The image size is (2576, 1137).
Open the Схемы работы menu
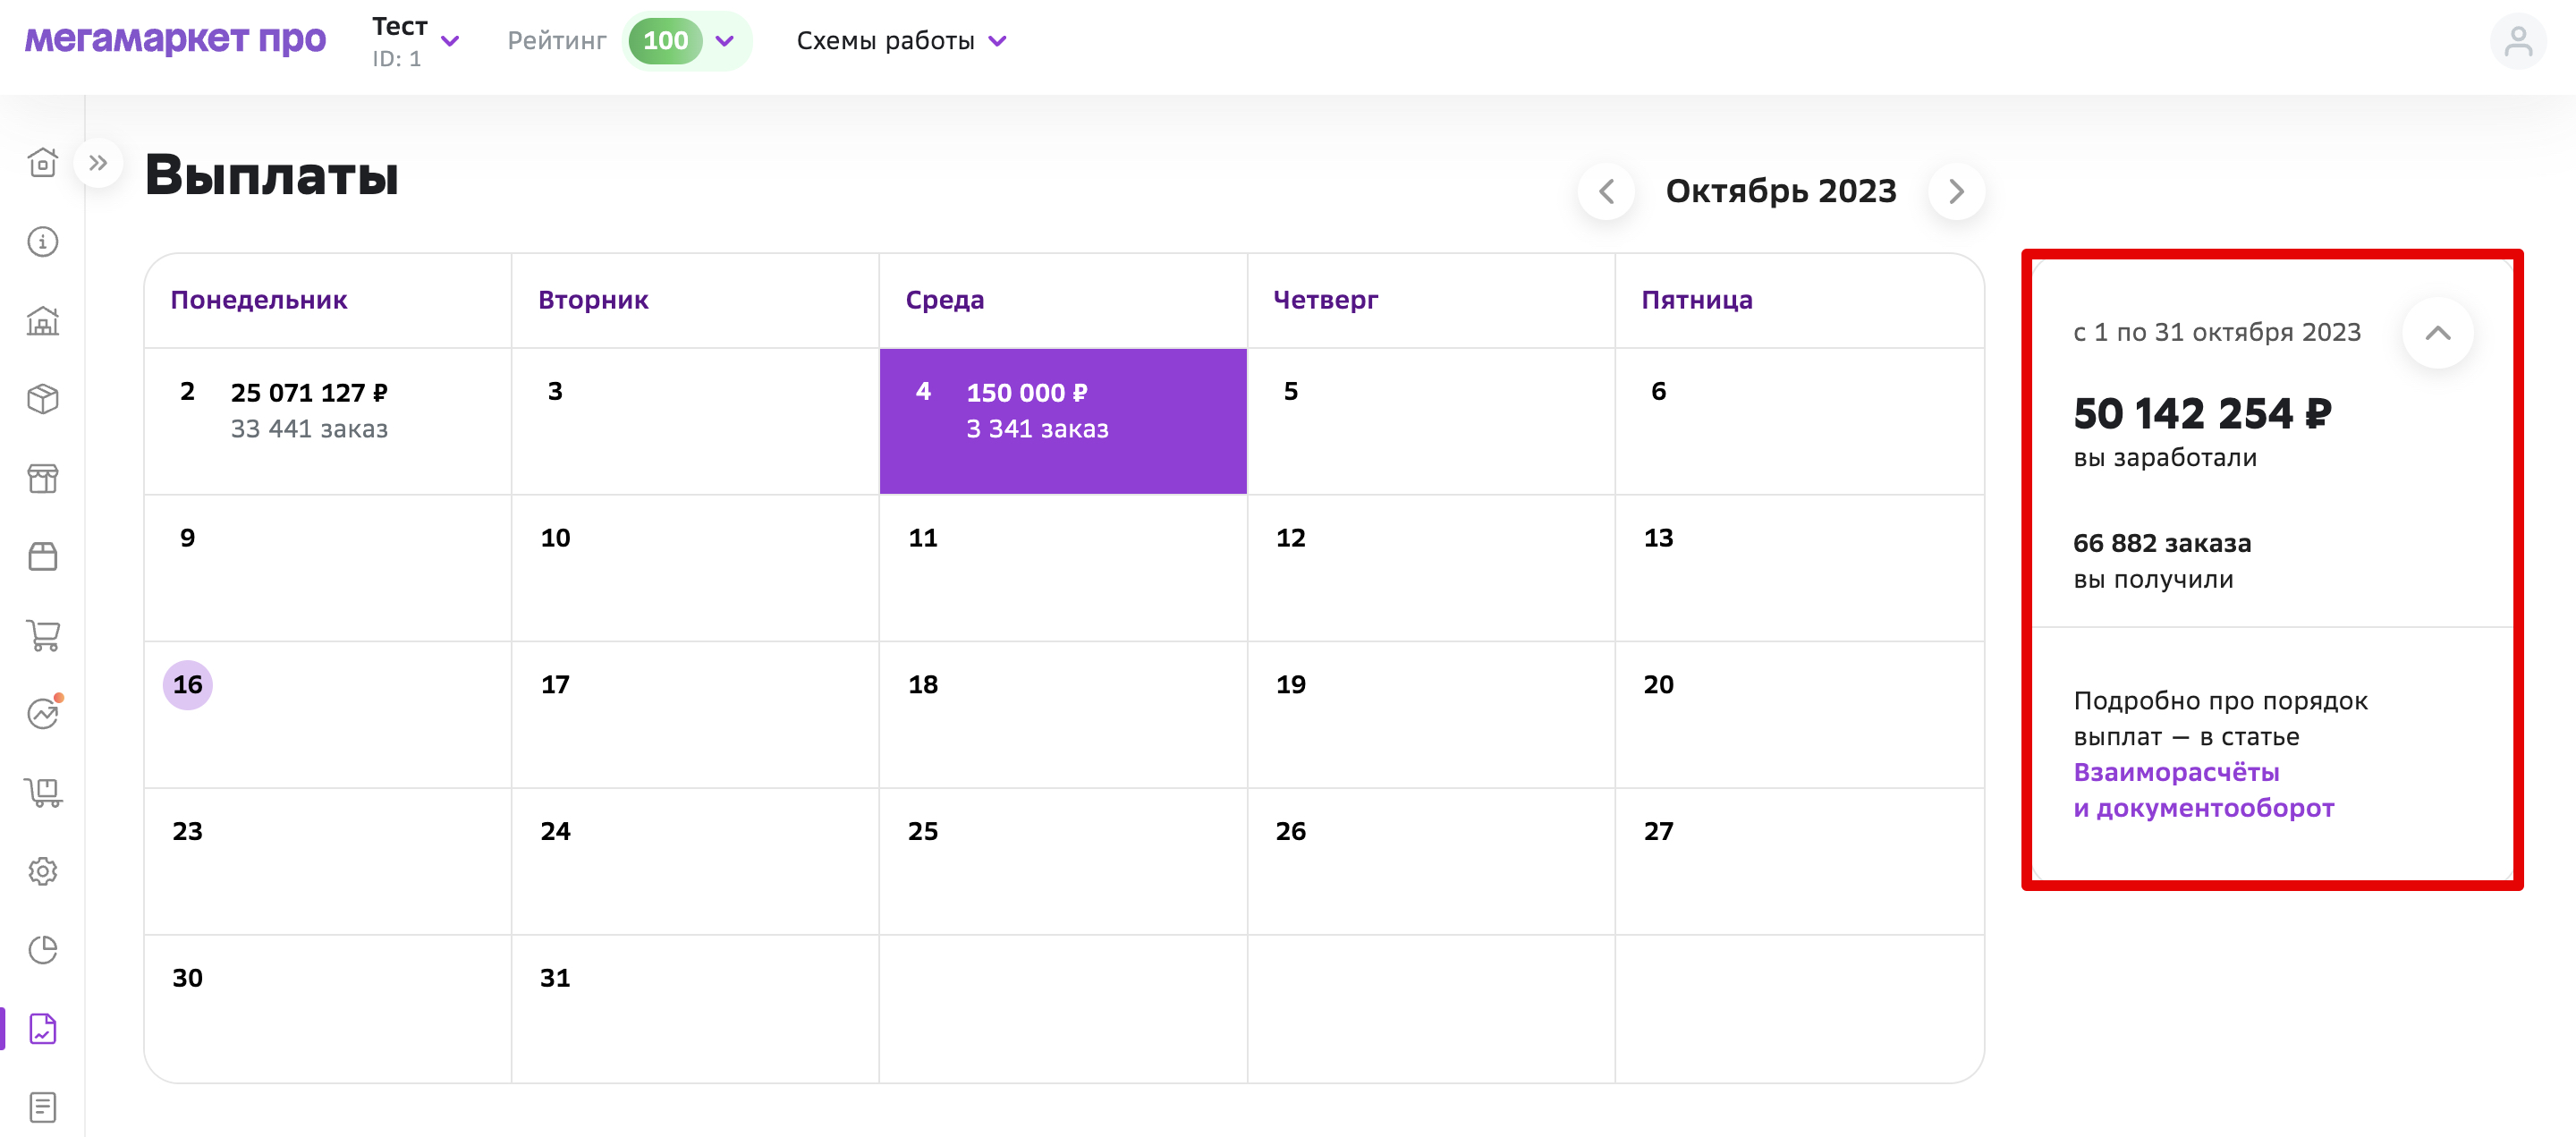point(901,41)
